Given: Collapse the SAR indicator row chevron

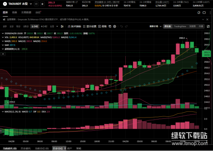Looking at the screenshot, I should point(3,45).
